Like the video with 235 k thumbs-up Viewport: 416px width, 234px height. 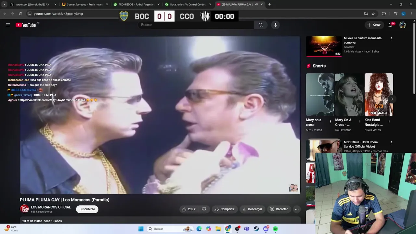pyautogui.click(x=189, y=209)
